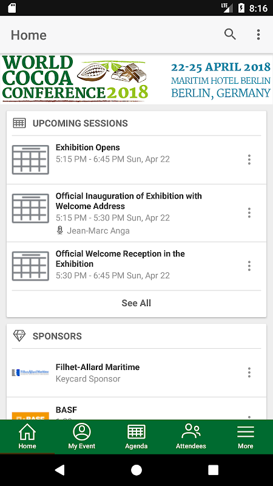Screen dimensions: 273x486
Task: Tap the Filhet-Allard Maritime logo
Action: 30,372
